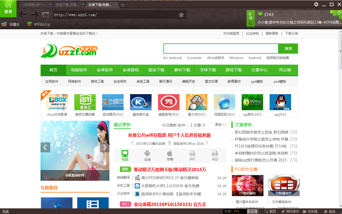Open 字体下载 navigation item

[208, 70]
